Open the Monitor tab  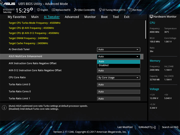pos(90,17)
